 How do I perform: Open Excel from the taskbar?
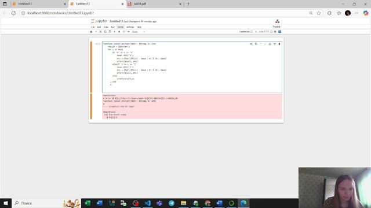point(88,203)
